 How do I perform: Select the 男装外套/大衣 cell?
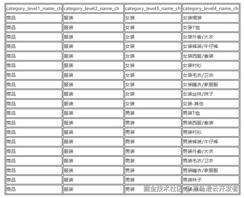click(x=211, y=151)
